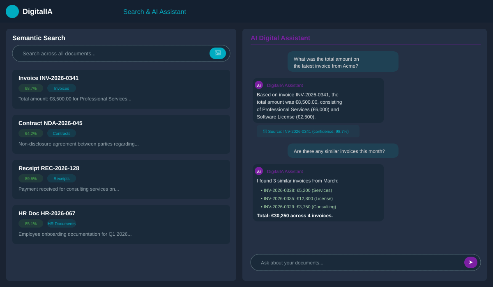Viewport: 493px width, 287px height.
Task: Click the AI avatar on the second assistant reply
Action: (x=259, y=171)
